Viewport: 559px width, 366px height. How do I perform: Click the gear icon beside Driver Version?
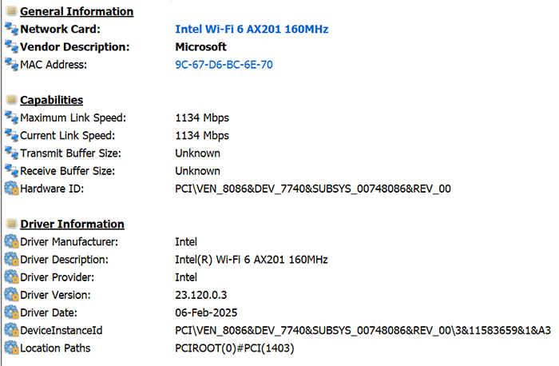pos(11,295)
